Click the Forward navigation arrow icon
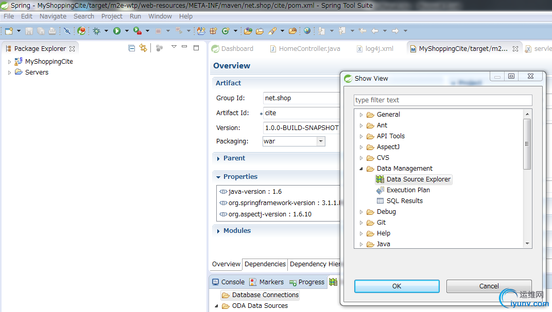The height and width of the screenshot is (312, 552). point(395,31)
